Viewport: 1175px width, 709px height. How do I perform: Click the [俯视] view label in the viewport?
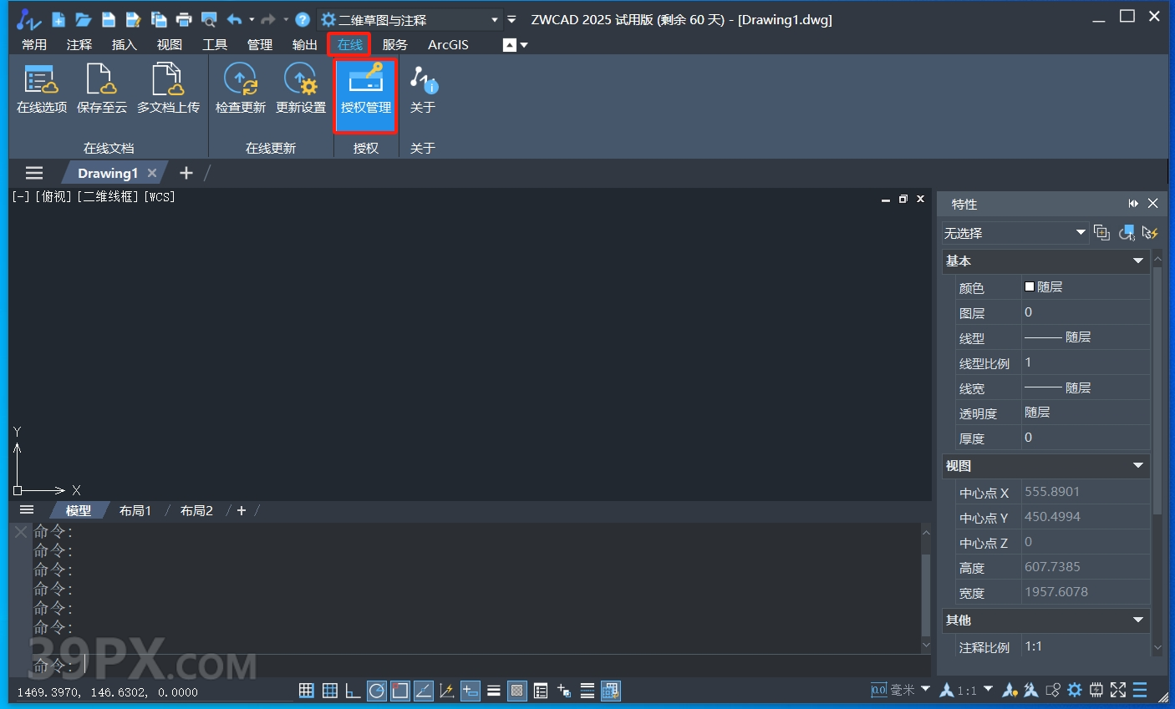53,197
